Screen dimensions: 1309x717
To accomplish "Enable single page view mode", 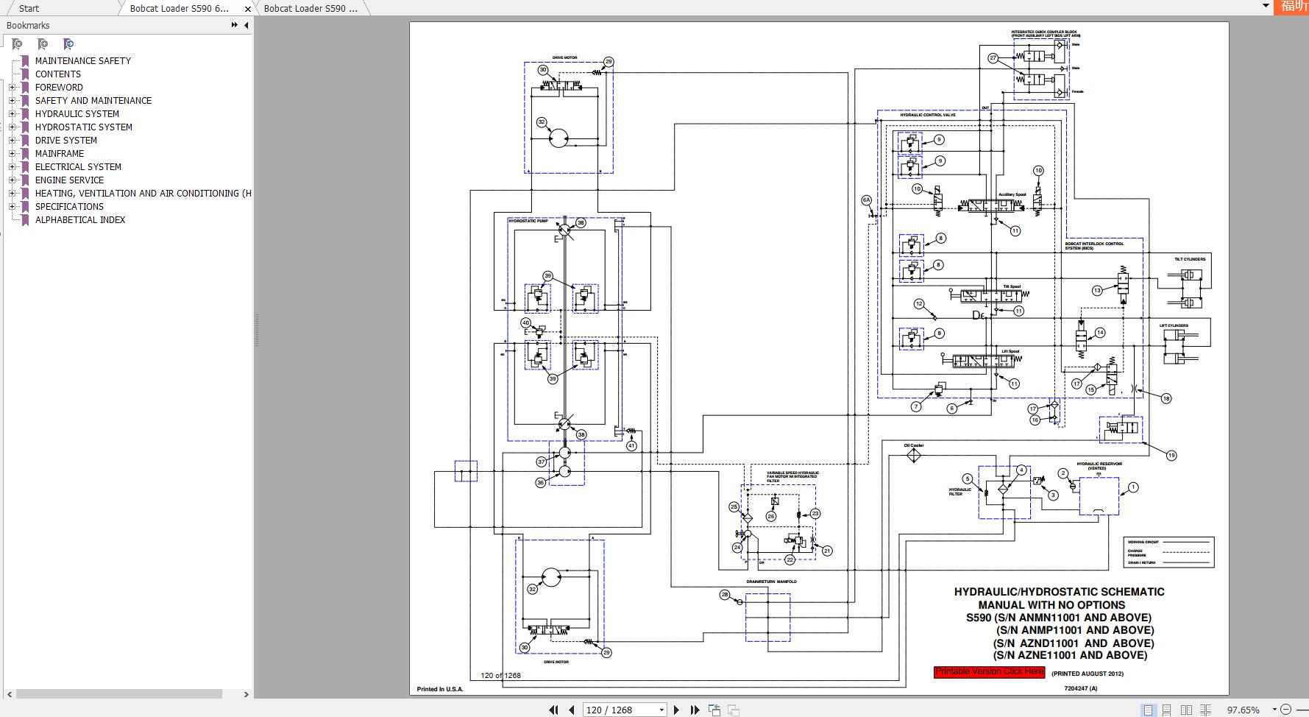I will coord(1148,710).
